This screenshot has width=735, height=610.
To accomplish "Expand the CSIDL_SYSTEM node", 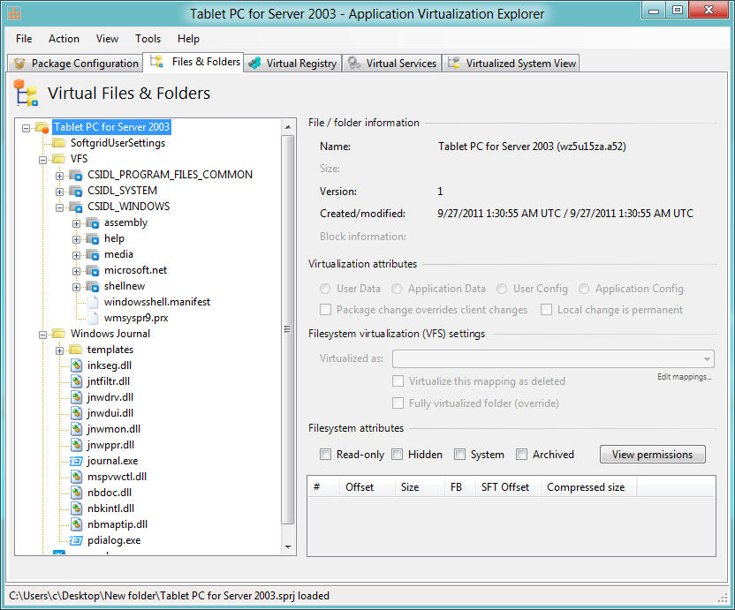I will (x=59, y=192).
